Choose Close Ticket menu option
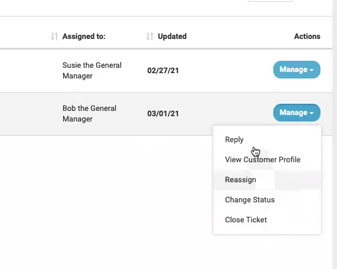The image size is (337, 269). pos(267,219)
